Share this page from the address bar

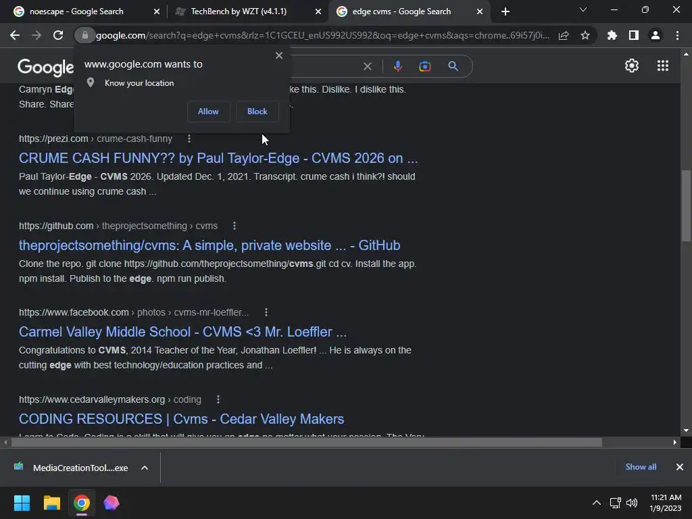coord(564,35)
